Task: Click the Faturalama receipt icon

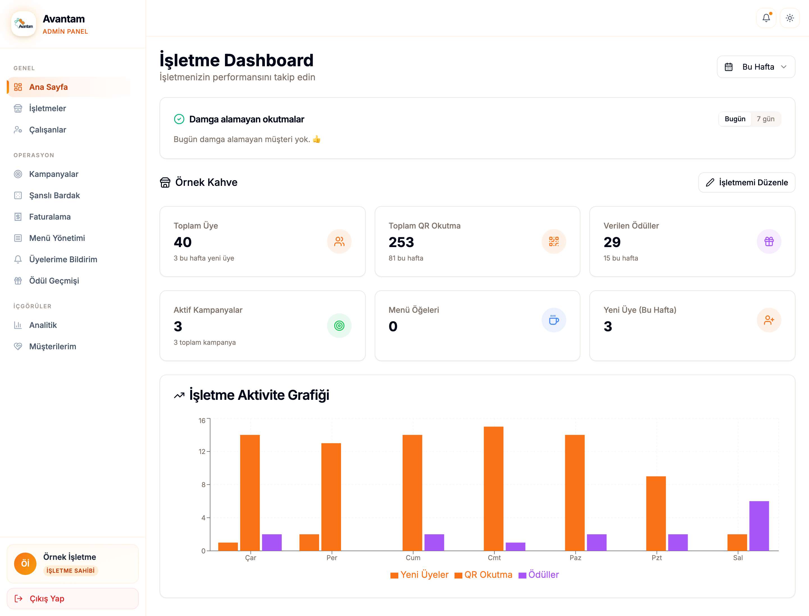Action: pos(18,217)
